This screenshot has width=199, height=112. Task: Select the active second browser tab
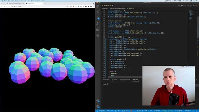coord(34,4)
